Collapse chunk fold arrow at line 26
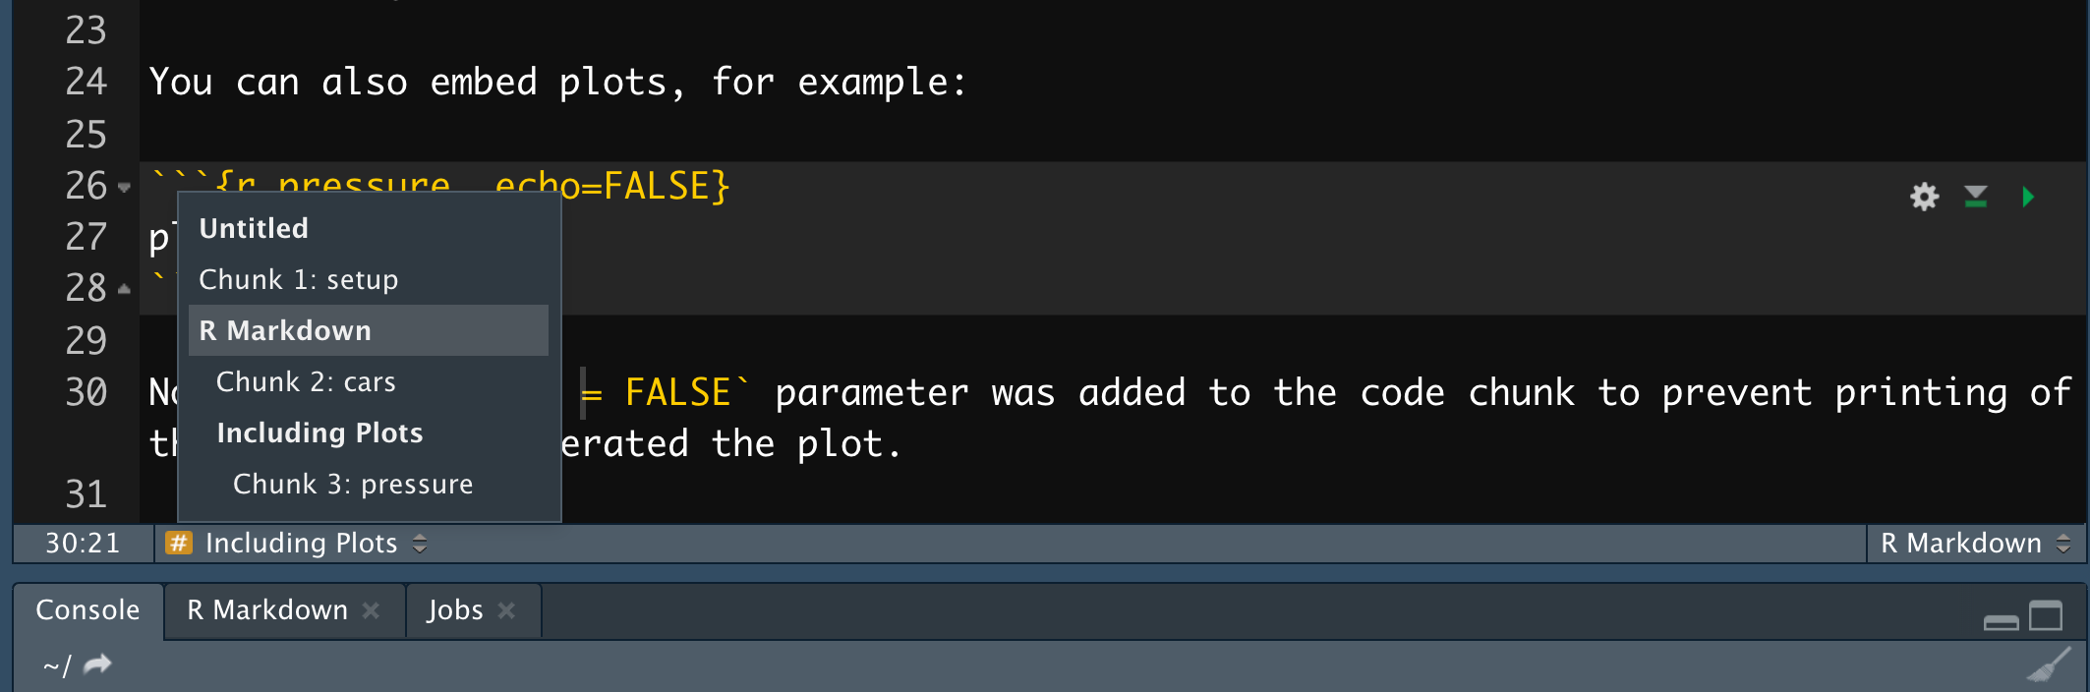Image resolution: width=2090 pixels, height=692 pixels. [124, 187]
